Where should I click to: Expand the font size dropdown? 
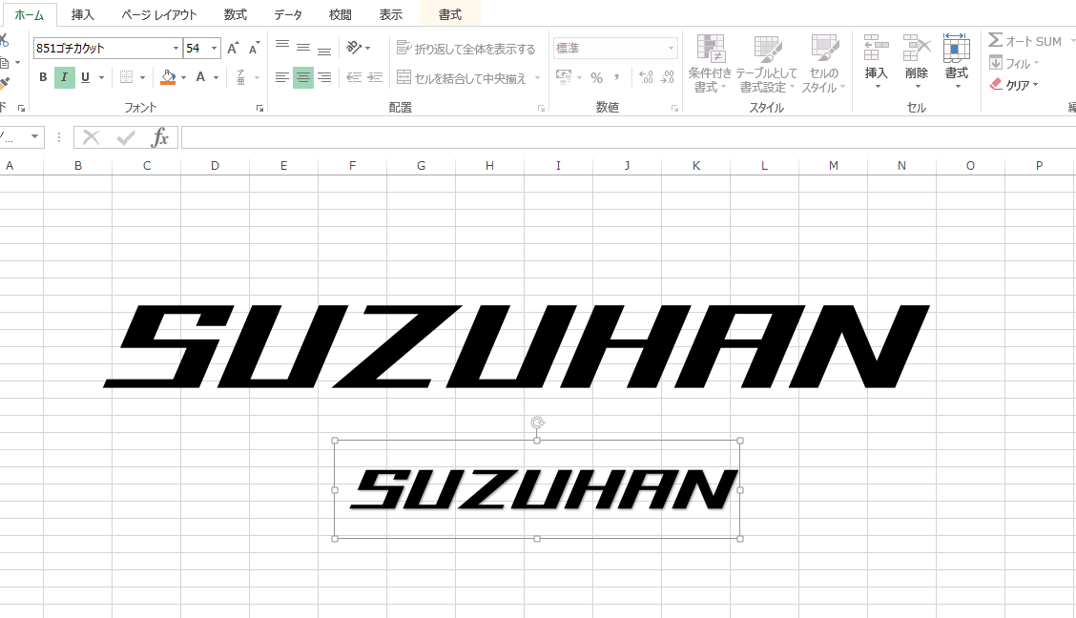pyautogui.click(x=212, y=46)
